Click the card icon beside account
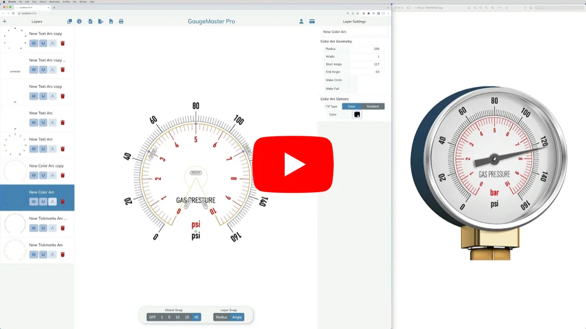 312,22
